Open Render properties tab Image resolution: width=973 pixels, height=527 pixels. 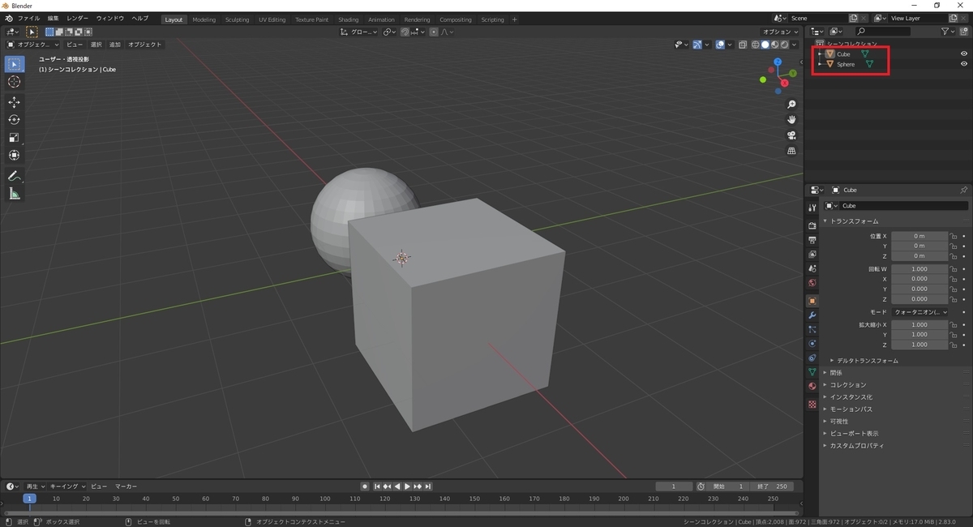(812, 225)
